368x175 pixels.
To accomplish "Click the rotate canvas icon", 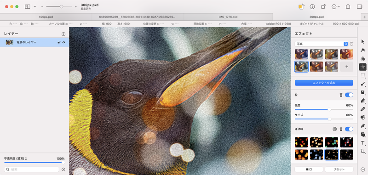I will click(x=323, y=6).
